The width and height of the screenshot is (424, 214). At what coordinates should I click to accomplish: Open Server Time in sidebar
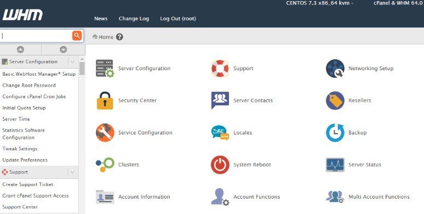pyautogui.click(x=16, y=119)
